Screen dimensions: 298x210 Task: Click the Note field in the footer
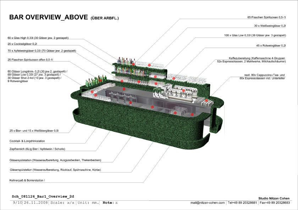coord(110,203)
